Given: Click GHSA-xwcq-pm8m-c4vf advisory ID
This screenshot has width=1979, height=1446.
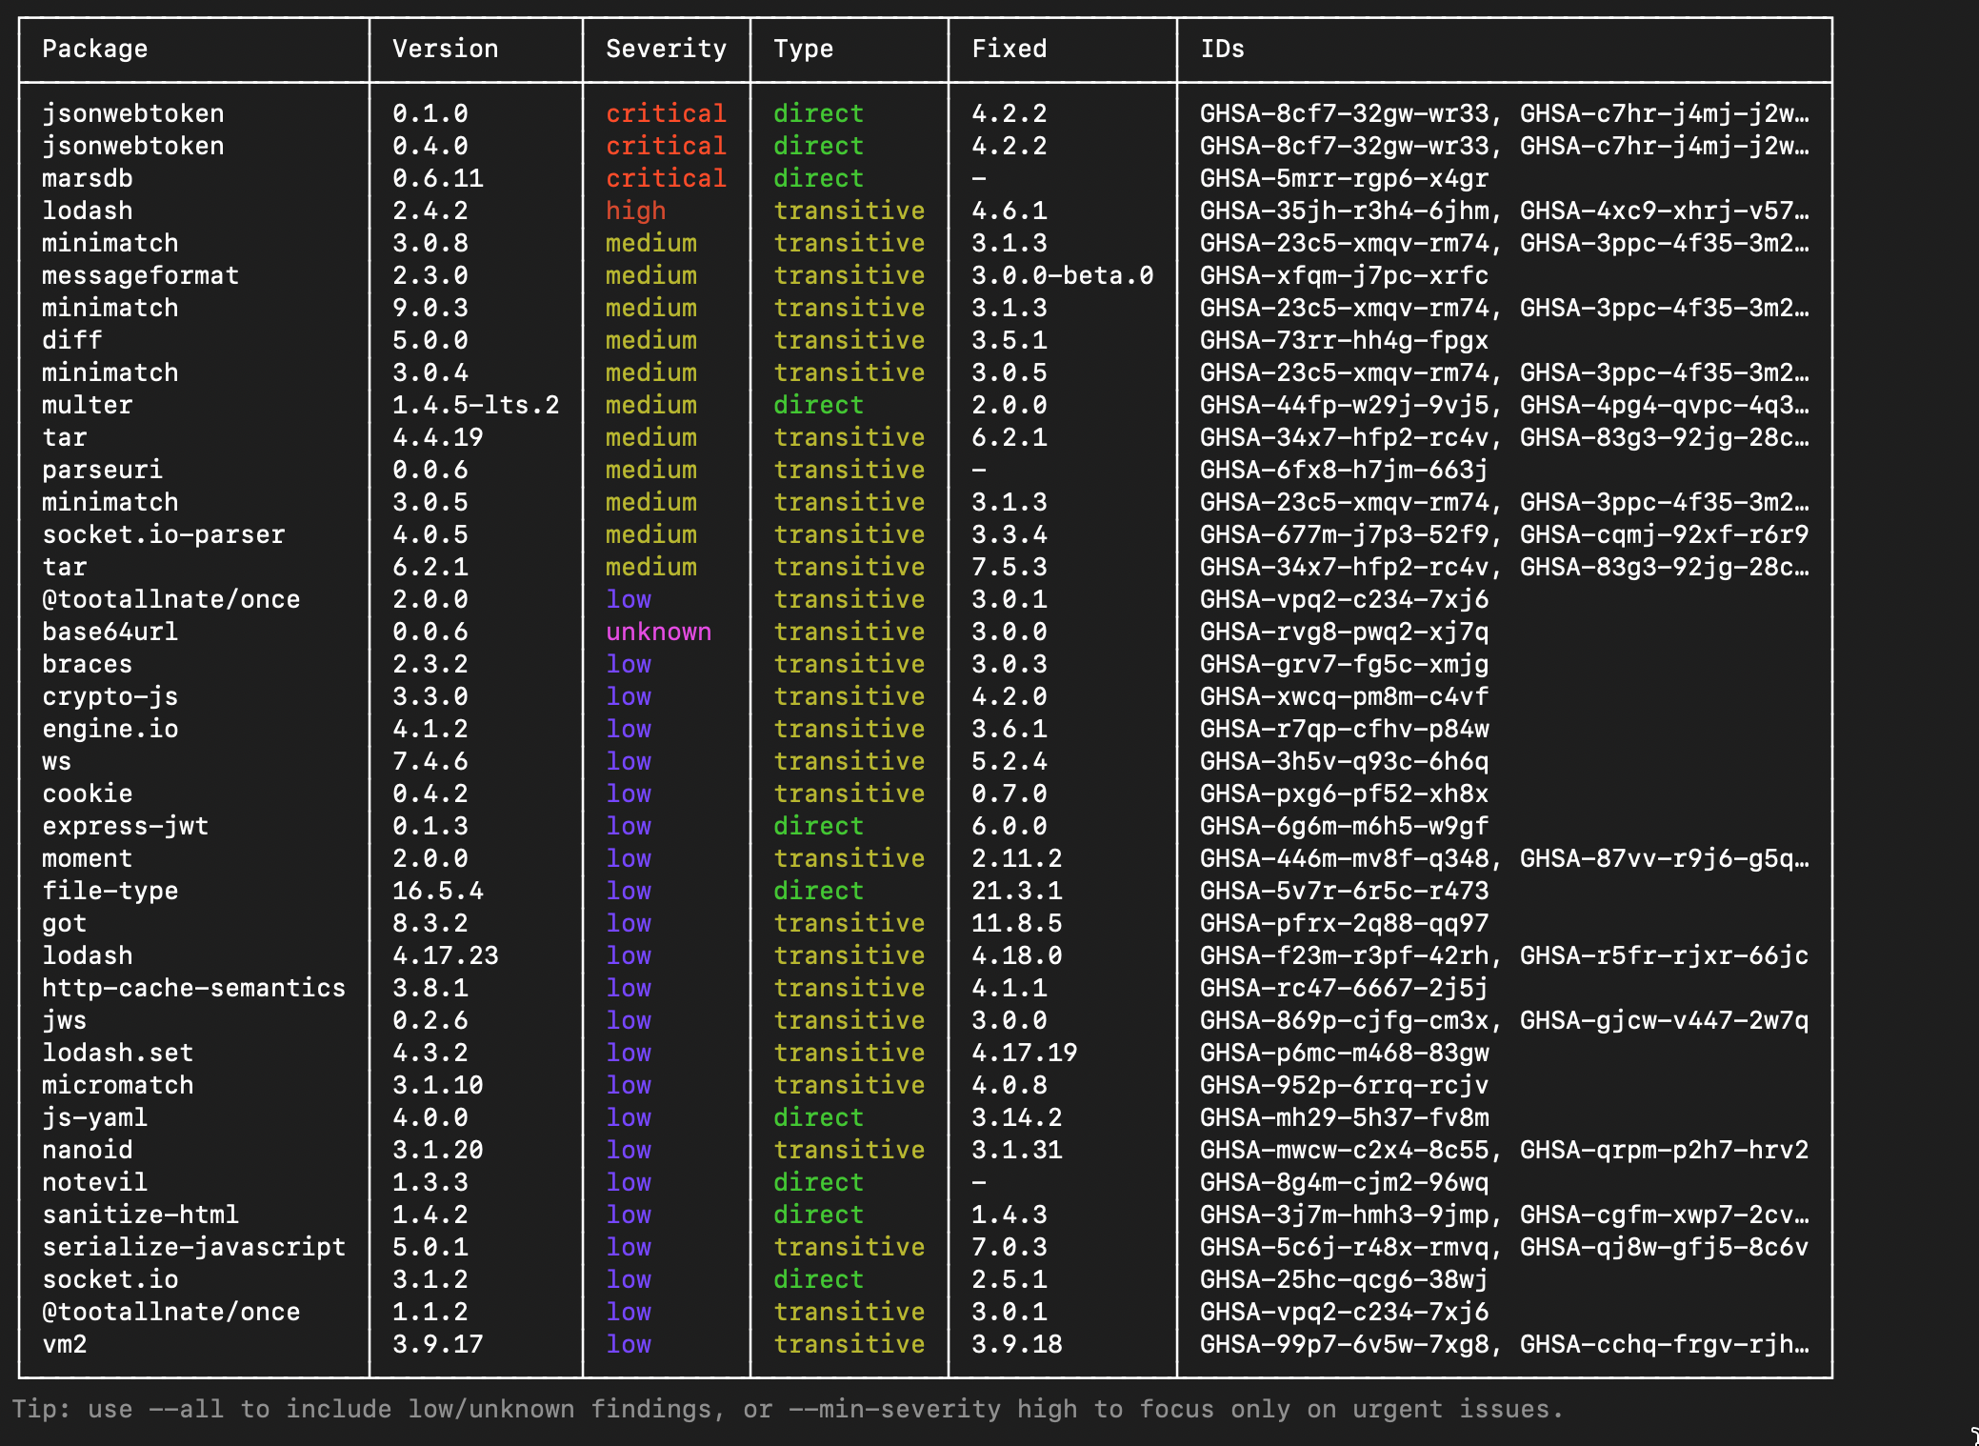Looking at the screenshot, I should point(1345,696).
